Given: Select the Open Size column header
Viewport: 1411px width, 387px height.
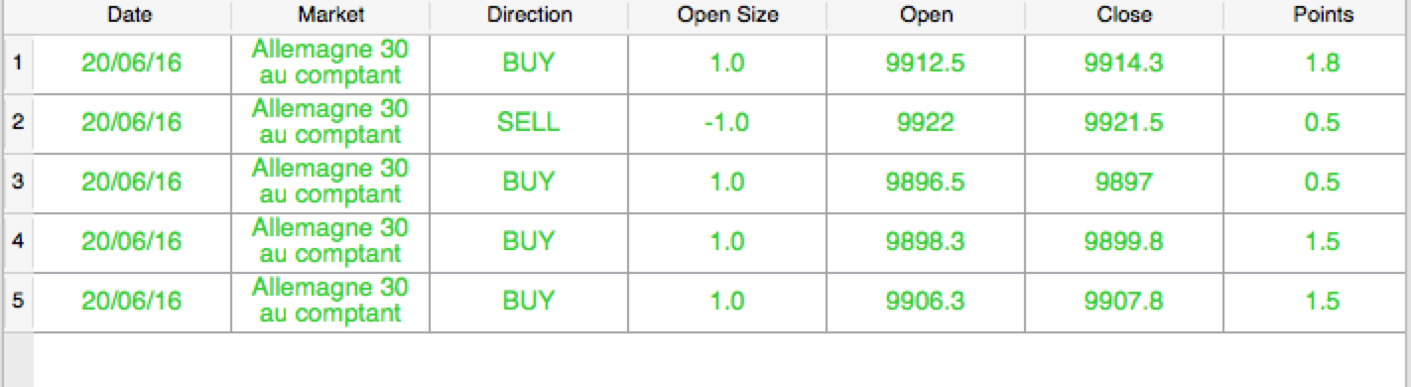Looking at the screenshot, I should (x=727, y=16).
